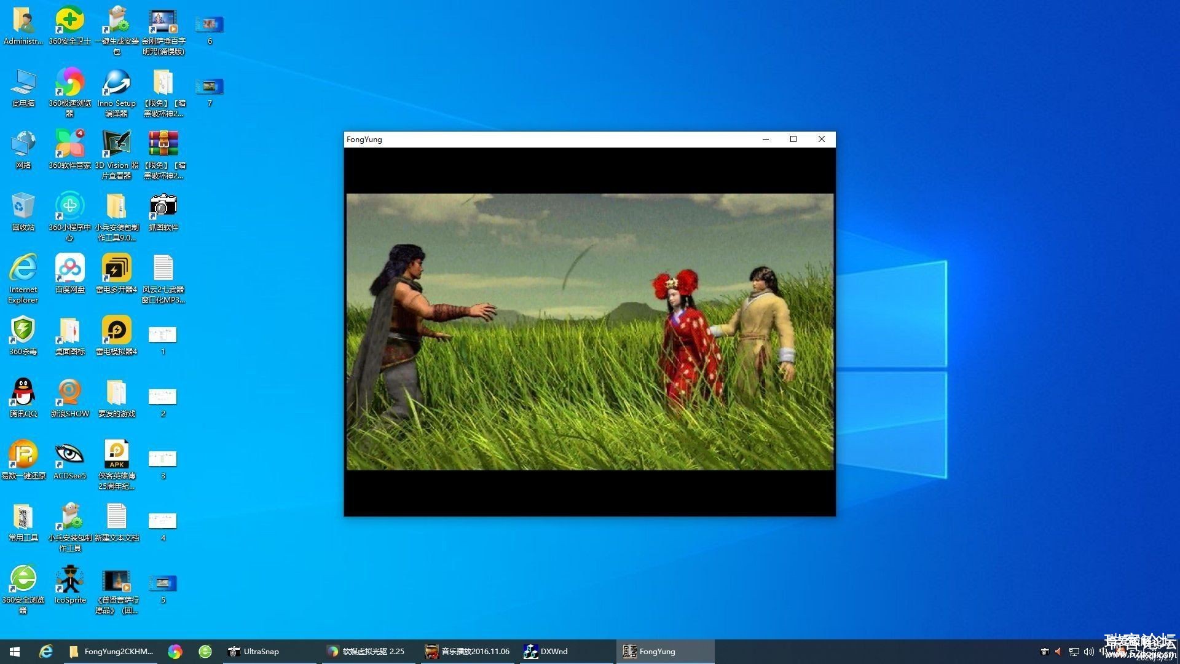Open the 侠客英雄传25周年纪 APK file
The image size is (1180, 664).
coord(116,465)
